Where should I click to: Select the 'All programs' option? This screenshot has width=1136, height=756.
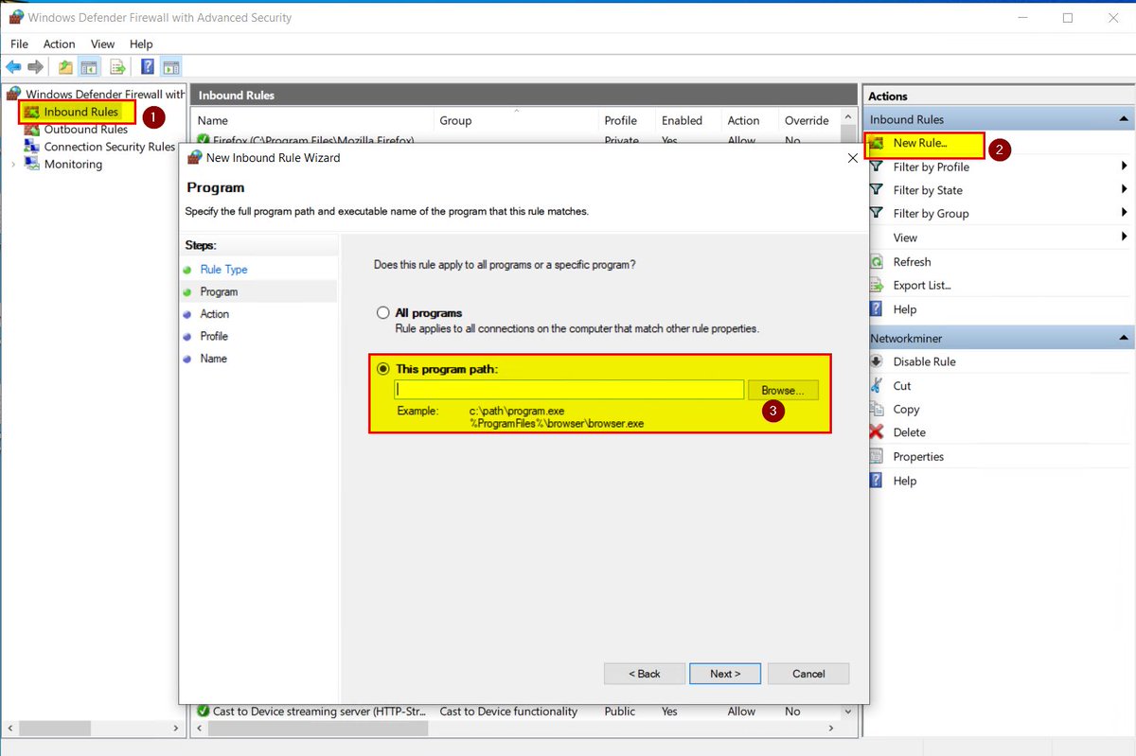383,312
